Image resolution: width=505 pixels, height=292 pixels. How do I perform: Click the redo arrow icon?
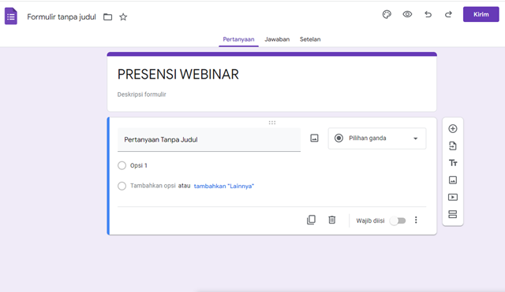click(448, 14)
